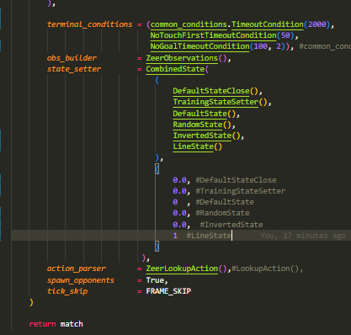Click the 'return match' statement
This screenshot has height=335, width=351.
coord(56,324)
